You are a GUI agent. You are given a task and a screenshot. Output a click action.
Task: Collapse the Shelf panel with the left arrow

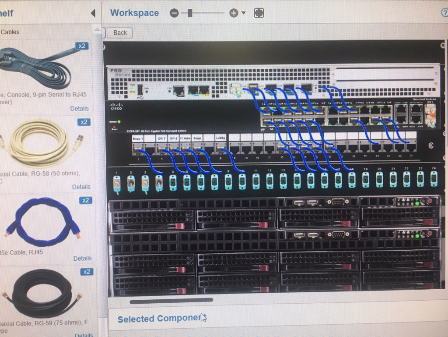[93, 13]
